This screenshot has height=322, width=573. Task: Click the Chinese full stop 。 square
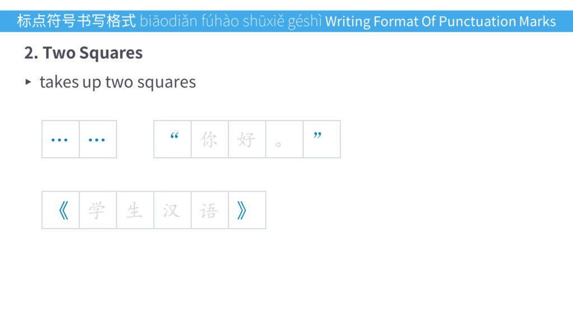point(284,139)
